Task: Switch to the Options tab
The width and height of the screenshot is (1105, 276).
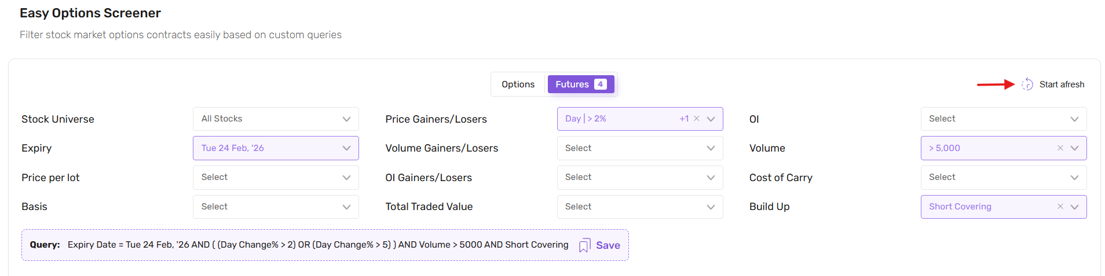Action: click(518, 84)
